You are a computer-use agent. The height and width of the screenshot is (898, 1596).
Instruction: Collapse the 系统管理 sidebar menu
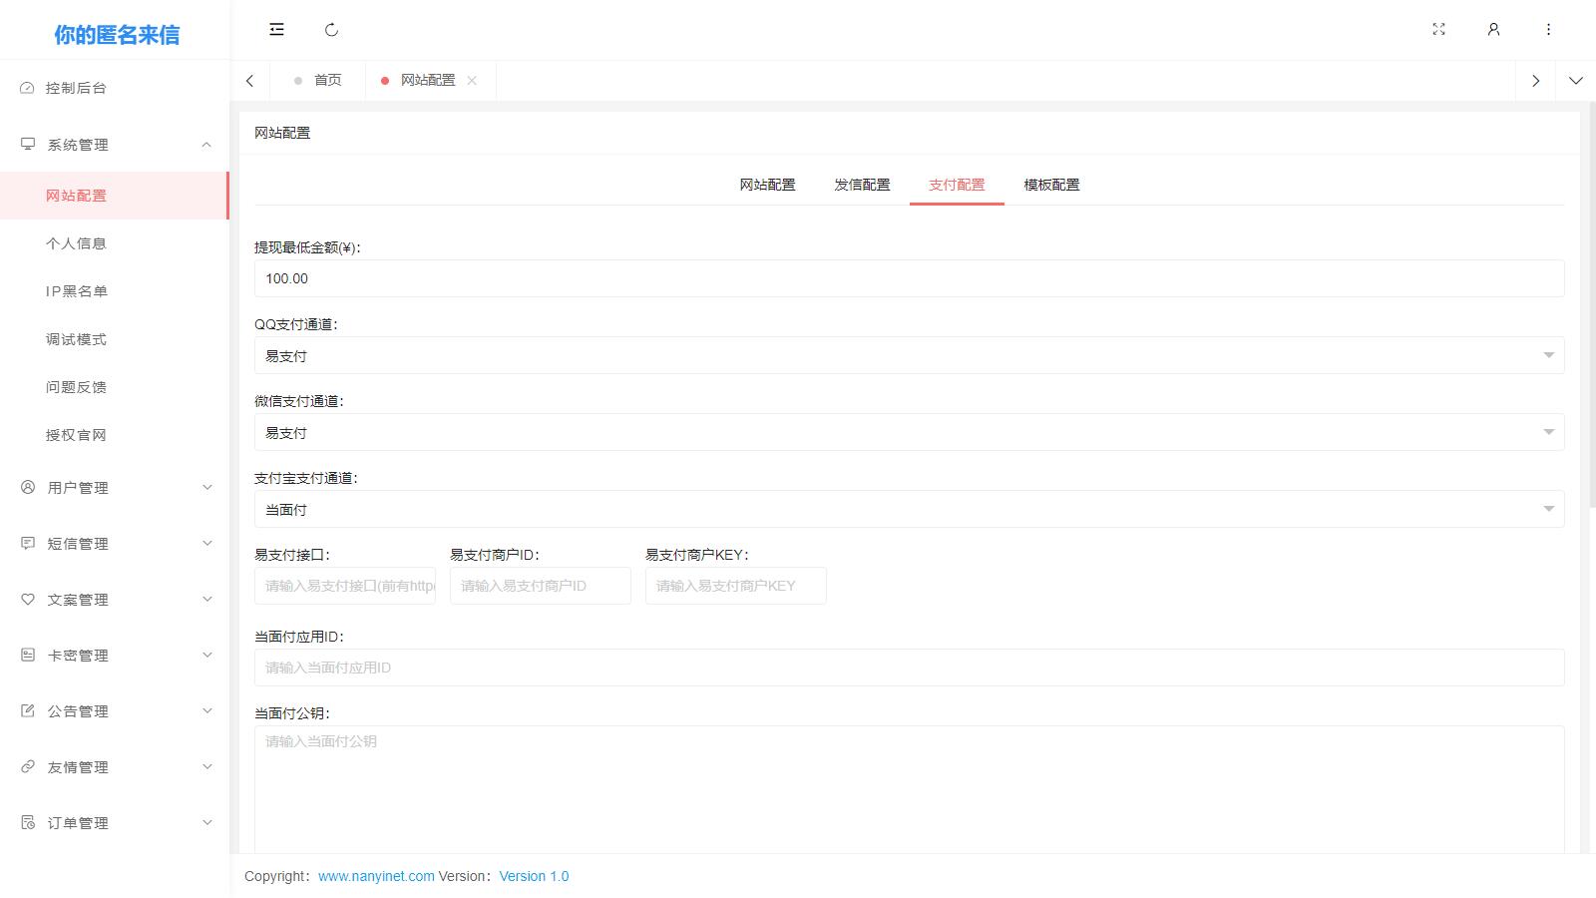point(115,145)
